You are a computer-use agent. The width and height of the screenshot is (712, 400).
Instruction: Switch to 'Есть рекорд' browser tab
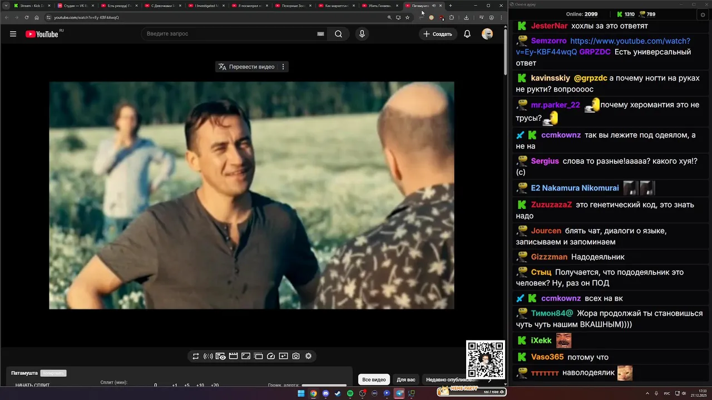[x=119, y=6]
